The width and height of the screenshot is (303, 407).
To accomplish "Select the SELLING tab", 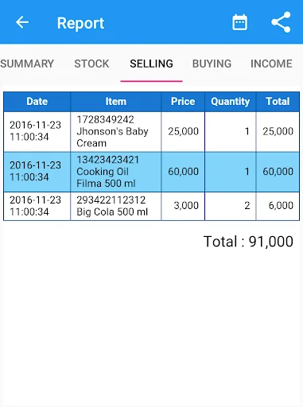I will click(x=151, y=64).
